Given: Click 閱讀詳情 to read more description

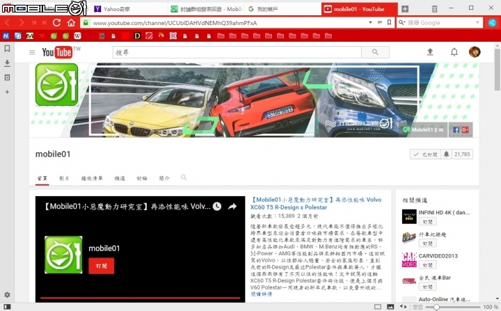Looking at the screenshot, I should (261, 294).
